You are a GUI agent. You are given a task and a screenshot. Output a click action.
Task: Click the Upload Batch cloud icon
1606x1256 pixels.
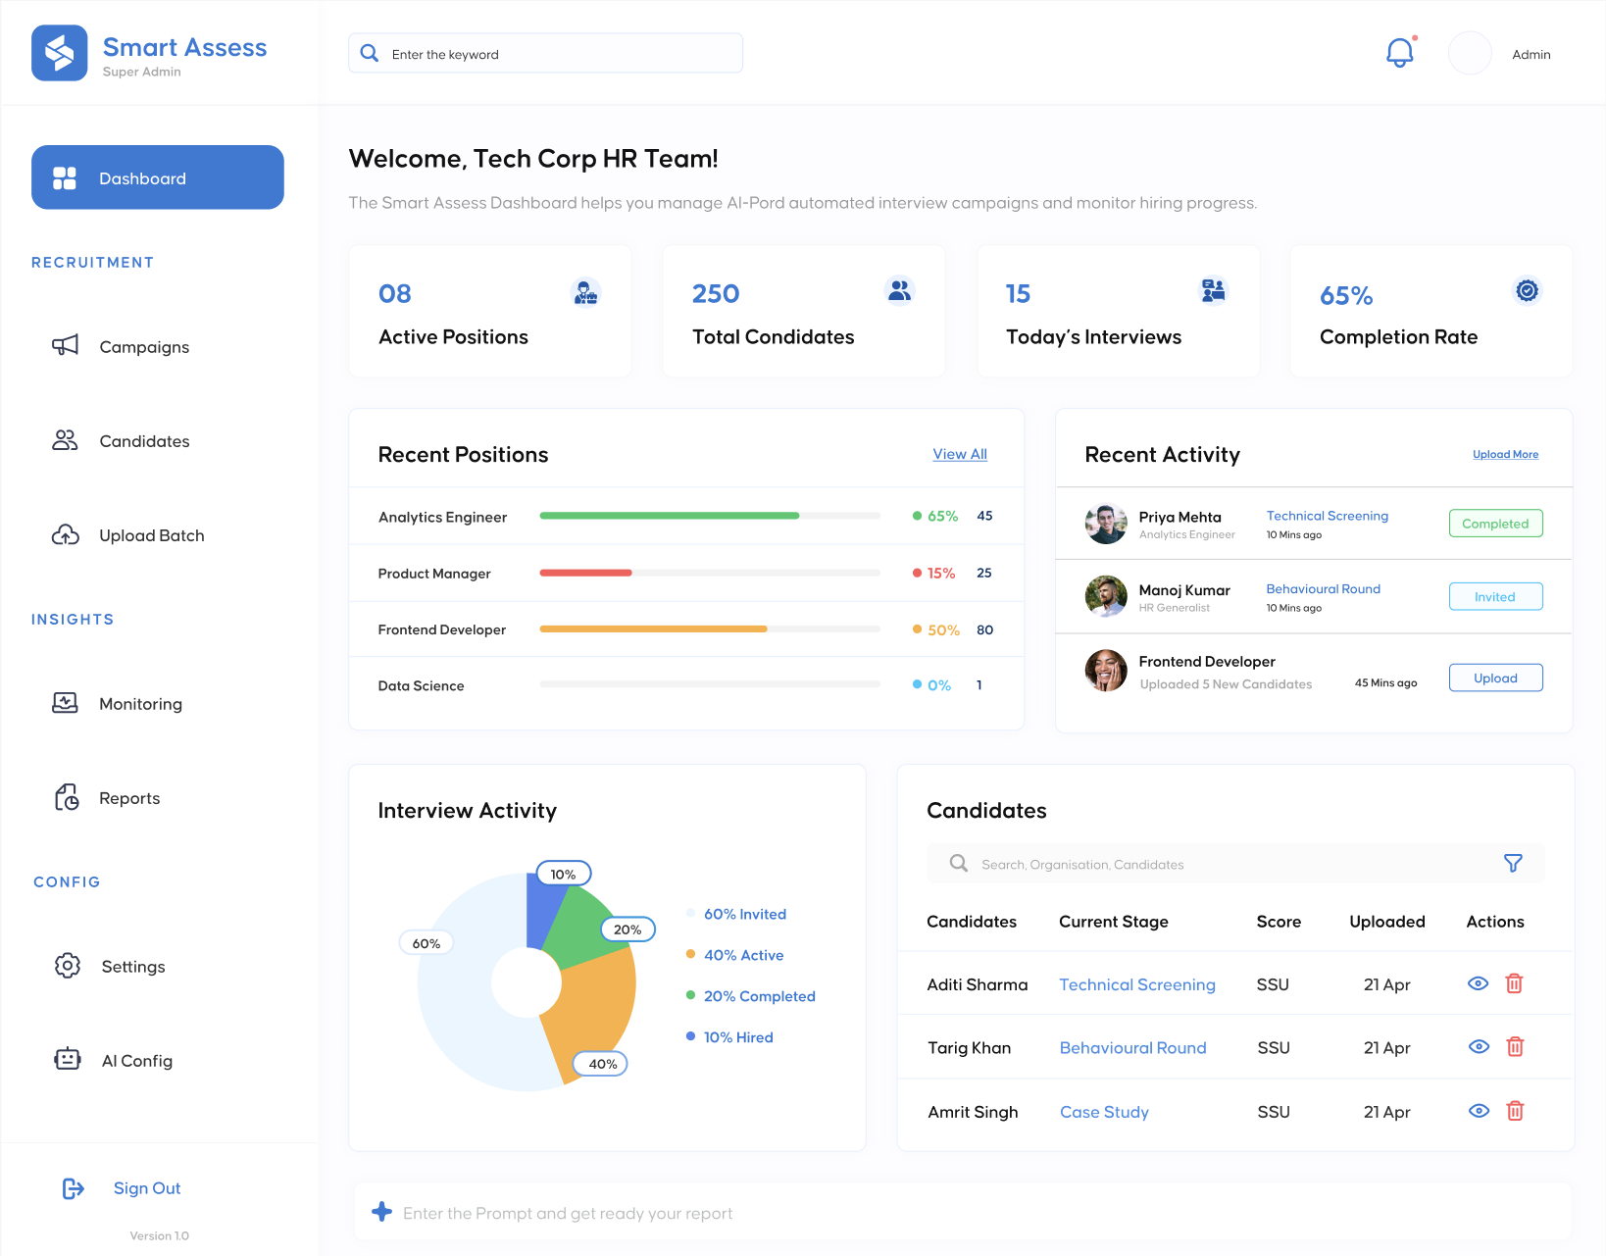tap(64, 534)
